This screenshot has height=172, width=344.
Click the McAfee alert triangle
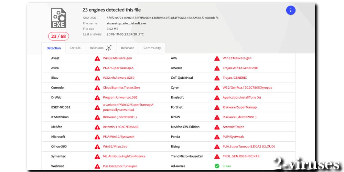tap(97, 127)
